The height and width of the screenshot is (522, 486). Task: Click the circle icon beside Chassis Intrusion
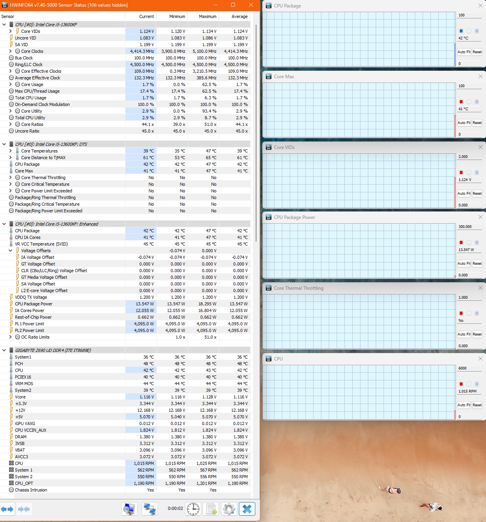coord(11,490)
